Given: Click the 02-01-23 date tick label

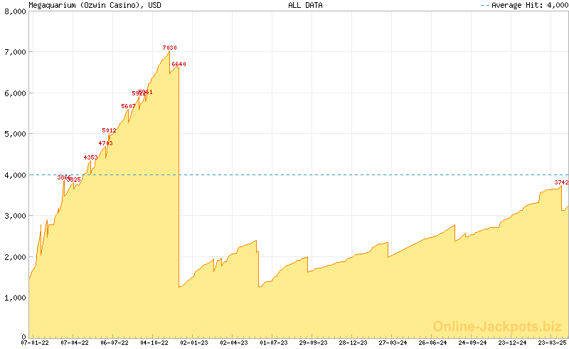Looking at the screenshot, I should 193,343.
